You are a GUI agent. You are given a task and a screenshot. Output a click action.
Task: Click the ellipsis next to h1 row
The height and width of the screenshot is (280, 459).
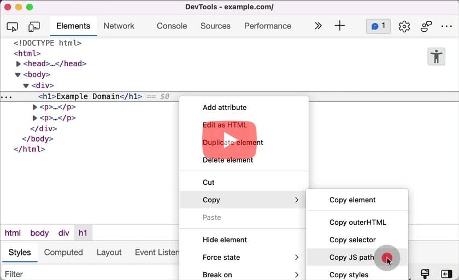click(6, 97)
